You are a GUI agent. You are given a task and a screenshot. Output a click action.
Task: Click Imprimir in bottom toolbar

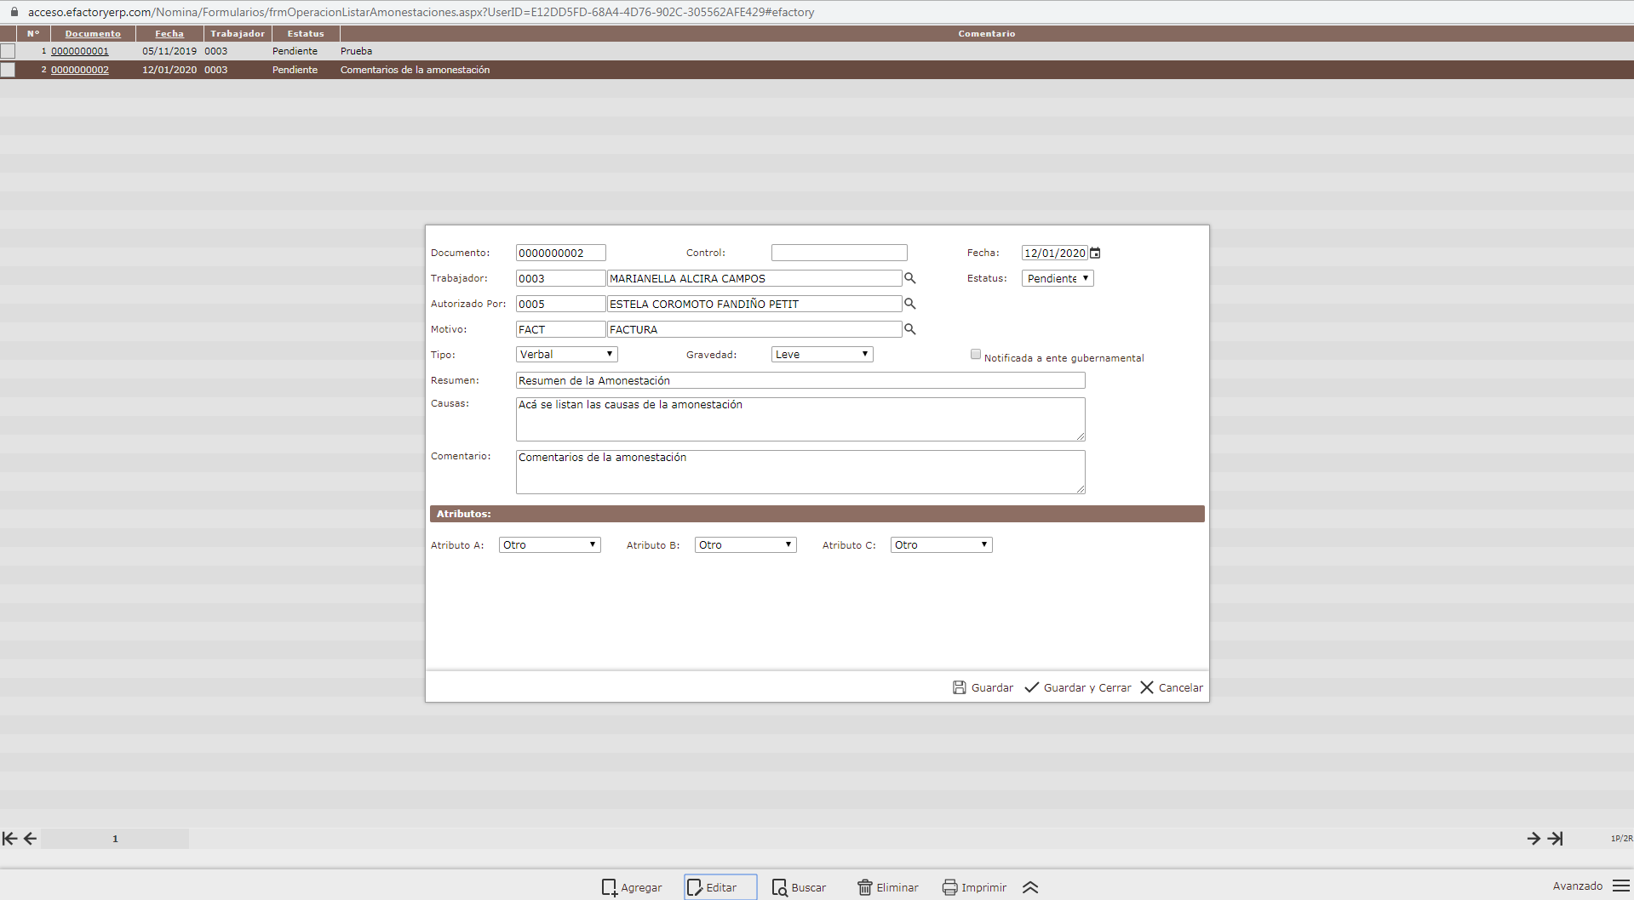click(974, 887)
